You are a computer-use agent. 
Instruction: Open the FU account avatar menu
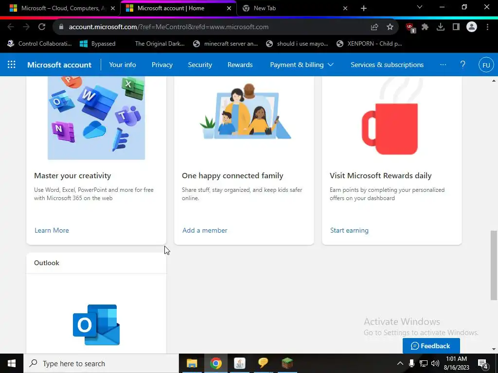point(486,65)
